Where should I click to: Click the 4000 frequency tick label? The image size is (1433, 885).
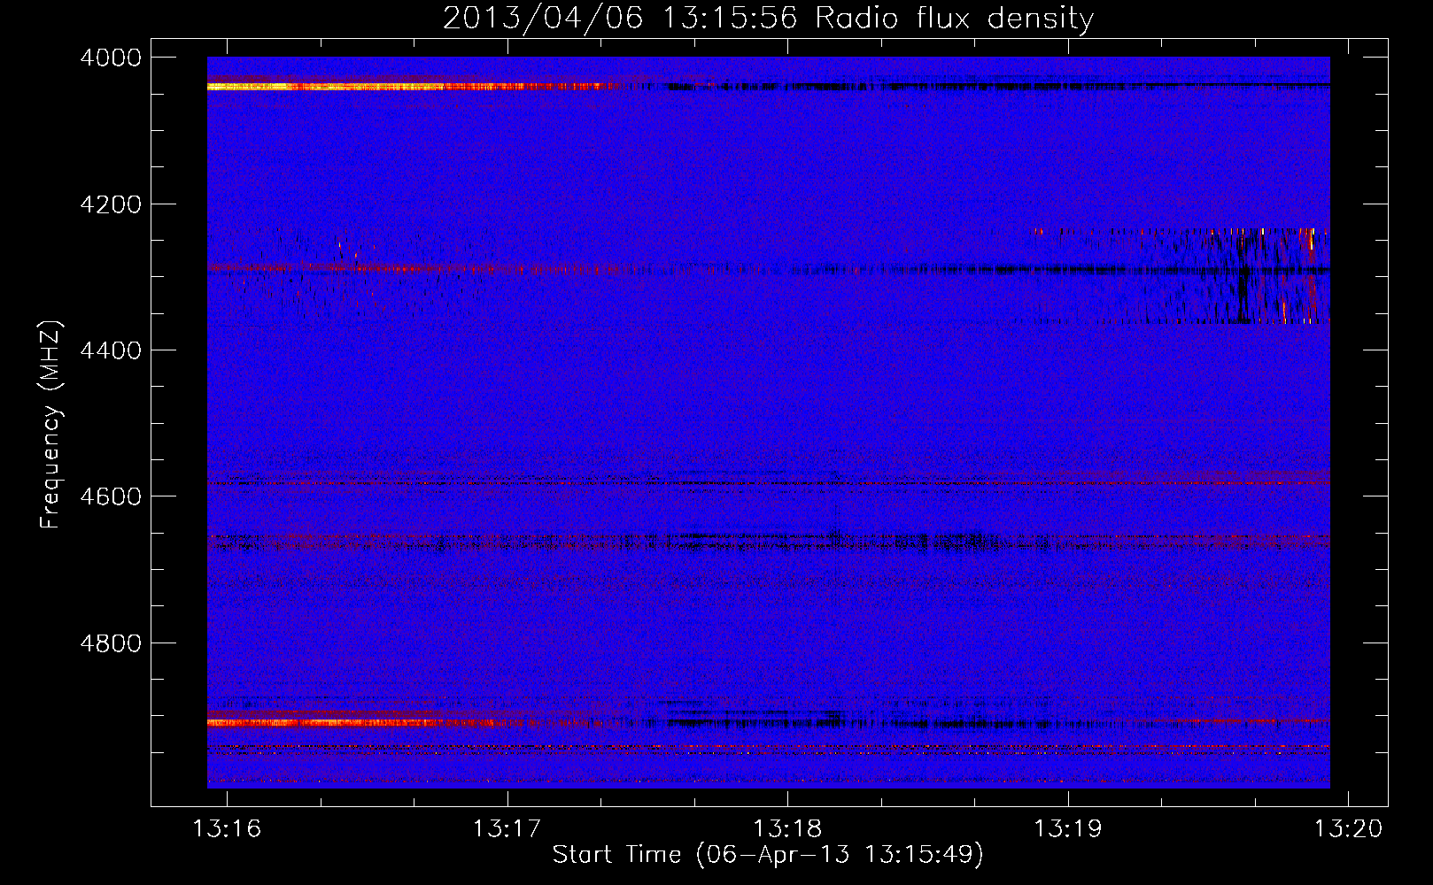[x=111, y=58]
